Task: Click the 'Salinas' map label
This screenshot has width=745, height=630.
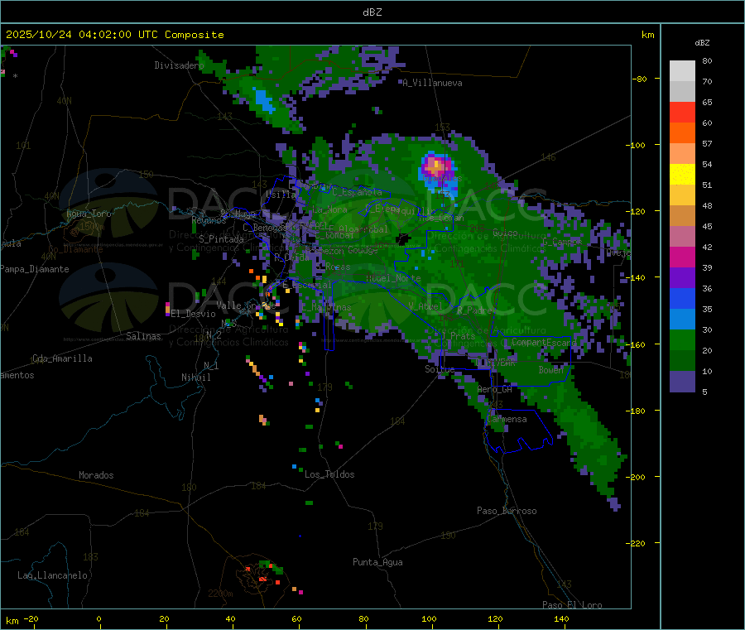Action: tap(143, 336)
